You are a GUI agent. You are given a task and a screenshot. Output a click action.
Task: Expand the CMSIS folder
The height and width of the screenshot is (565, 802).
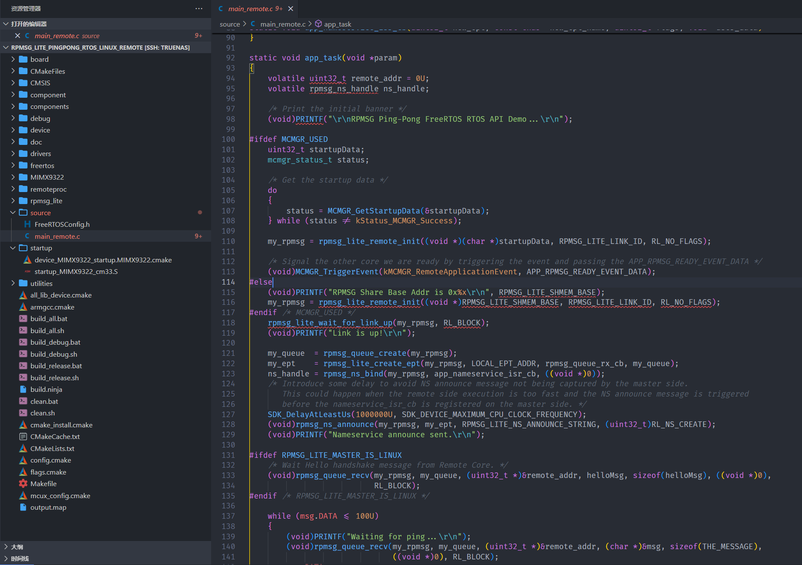click(x=13, y=83)
